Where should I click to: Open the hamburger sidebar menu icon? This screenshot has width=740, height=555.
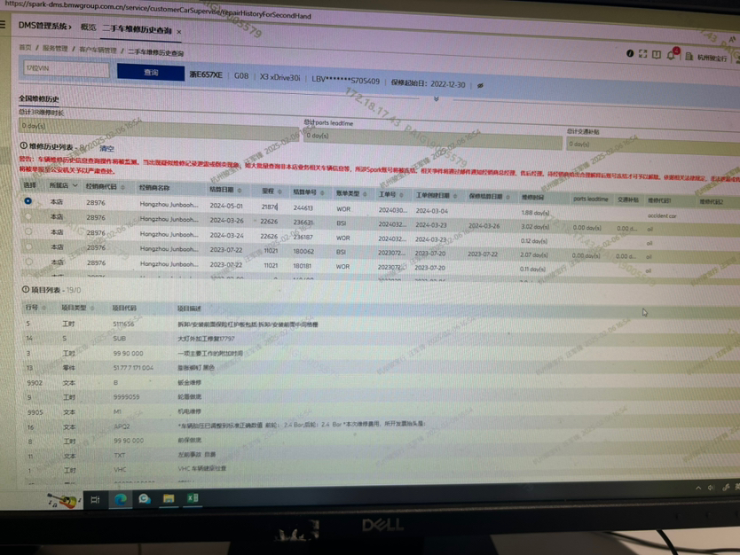click(3, 24)
